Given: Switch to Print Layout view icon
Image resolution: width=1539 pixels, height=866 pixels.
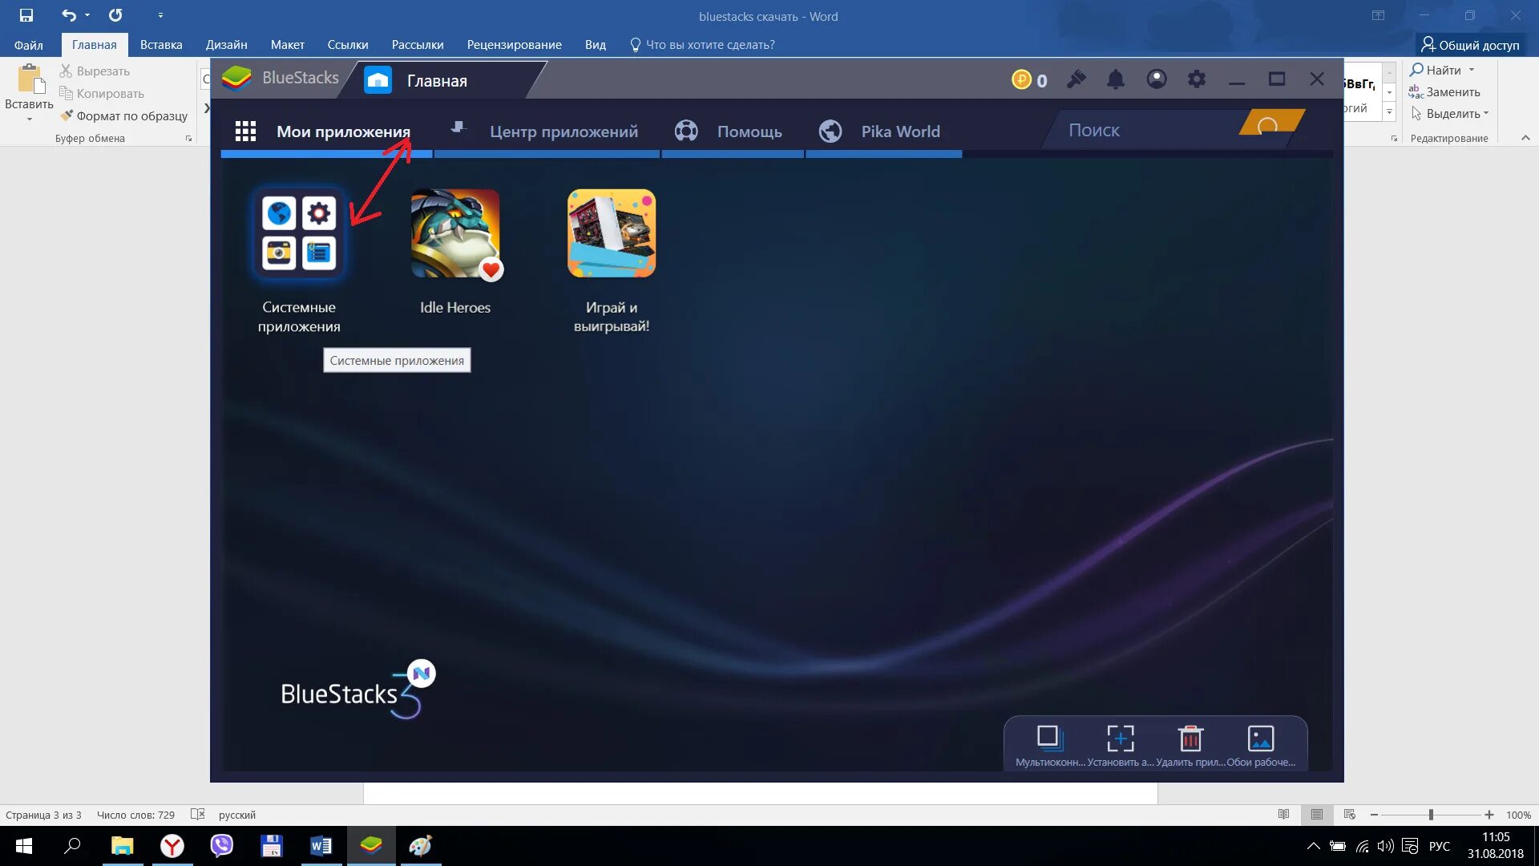Looking at the screenshot, I should click(1317, 815).
